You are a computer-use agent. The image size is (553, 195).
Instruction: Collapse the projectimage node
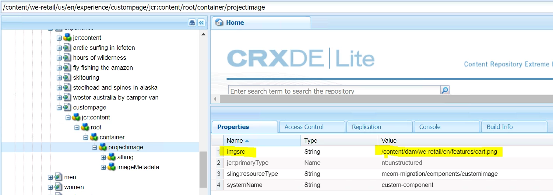coord(95,147)
